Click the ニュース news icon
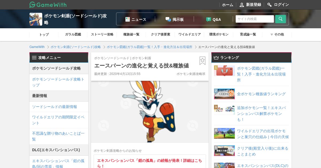This screenshot has width=321, height=168. click(128, 19)
